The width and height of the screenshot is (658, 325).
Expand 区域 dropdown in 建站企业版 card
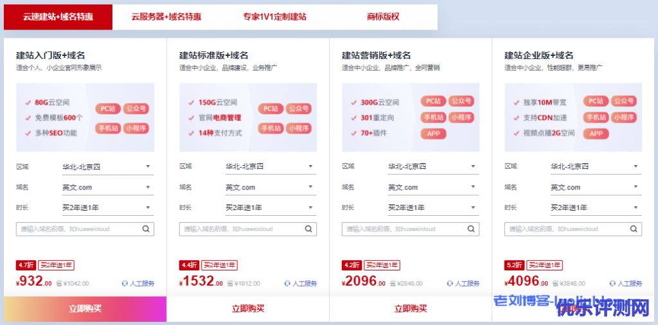pyautogui.click(x=595, y=167)
